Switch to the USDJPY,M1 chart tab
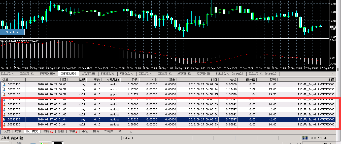341x144 pixels. (x=88, y=74)
